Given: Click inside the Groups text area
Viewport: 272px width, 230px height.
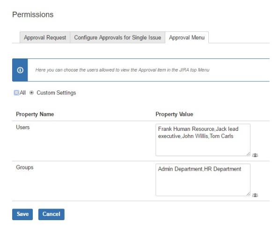Looking at the screenshot, I should (203, 180).
